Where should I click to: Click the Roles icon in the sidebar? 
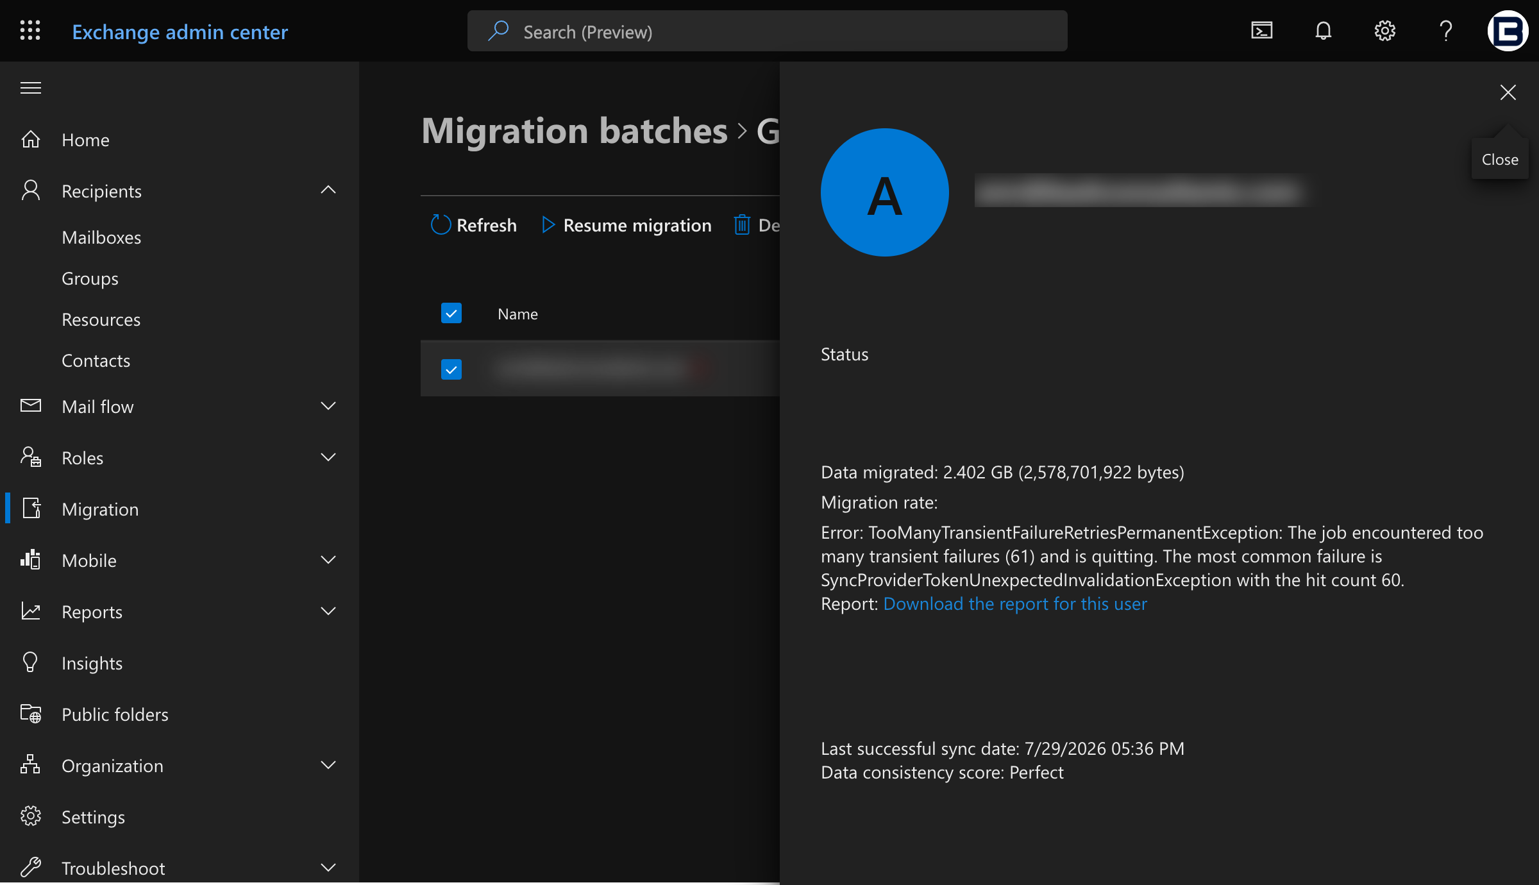31,457
